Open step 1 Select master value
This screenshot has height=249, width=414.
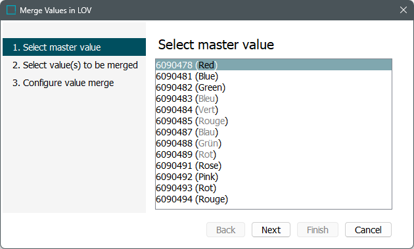tap(74, 47)
